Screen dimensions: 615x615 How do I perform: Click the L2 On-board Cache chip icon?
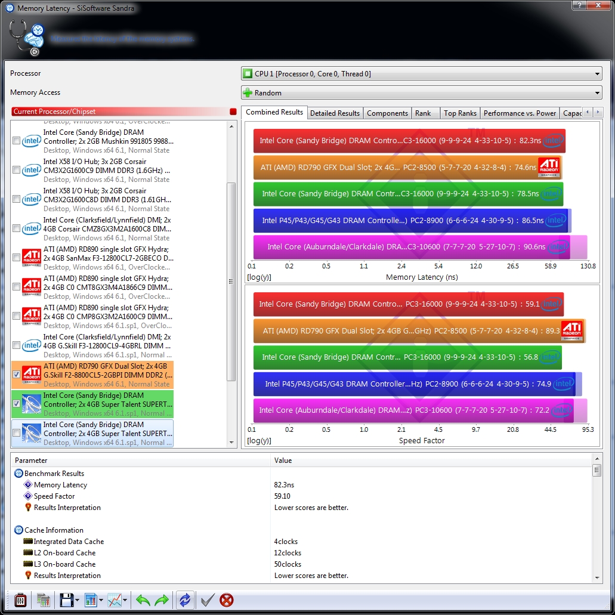(x=28, y=552)
